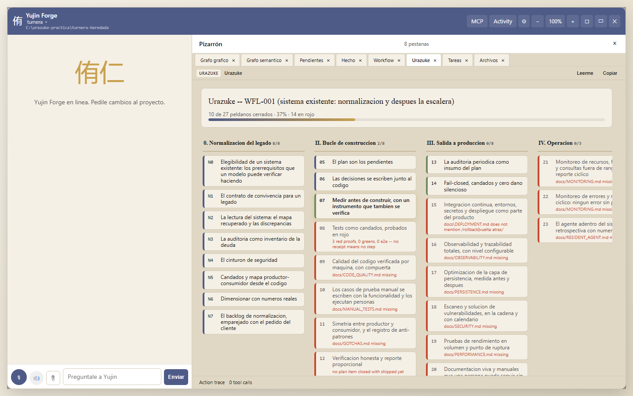Screen dimensions: 633x396
Task: Click the Action trace label
Action: 212,383
